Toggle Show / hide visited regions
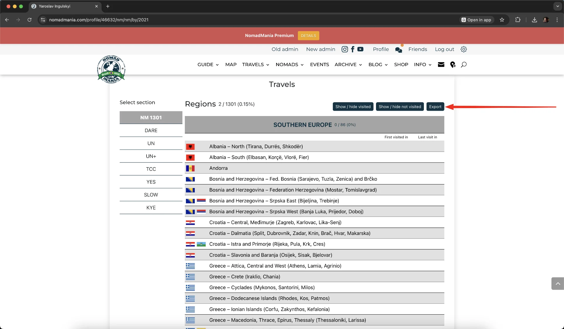The width and height of the screenshot is (564, 329). pos(353,107)
